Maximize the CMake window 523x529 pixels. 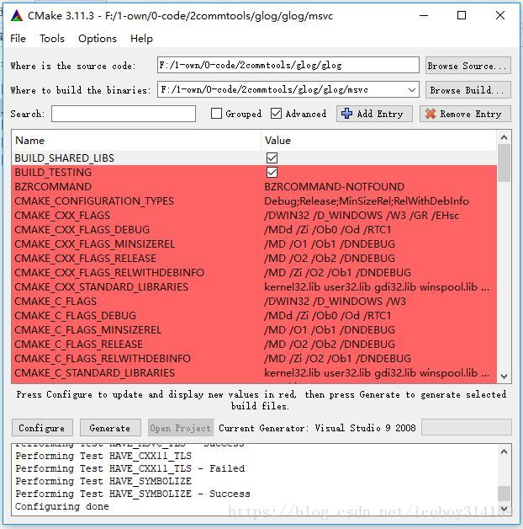coord(462,15)
